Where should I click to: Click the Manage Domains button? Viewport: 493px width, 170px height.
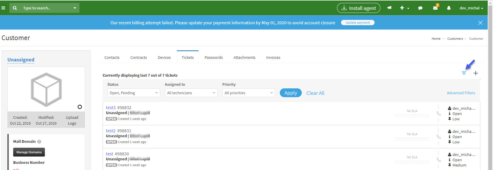(29, 152)
